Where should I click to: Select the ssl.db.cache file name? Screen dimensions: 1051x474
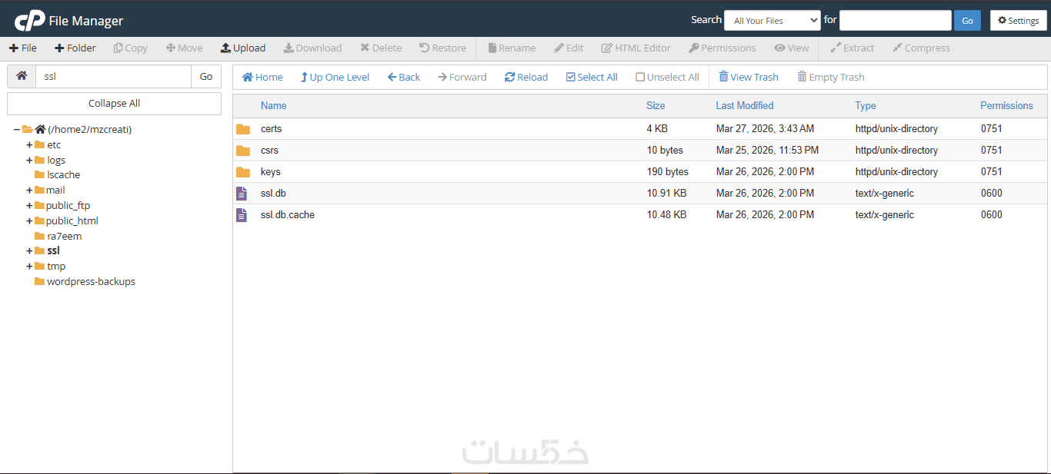point(288,215)
